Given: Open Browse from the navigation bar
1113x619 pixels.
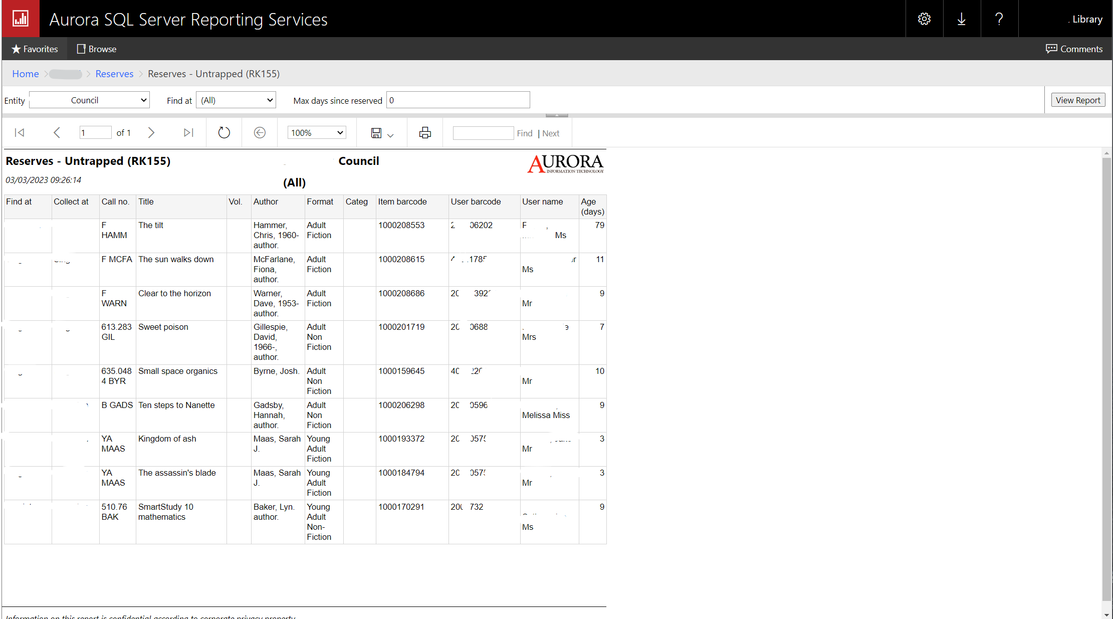Looking at the screenshot, I should tap(97, 49).
